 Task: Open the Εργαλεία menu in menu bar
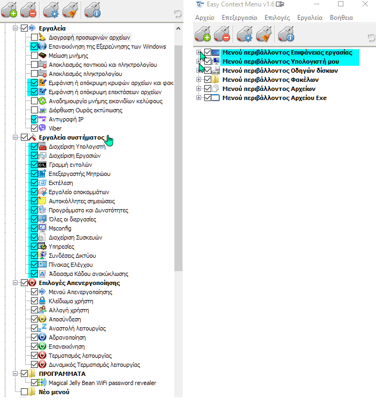click(x=310, y=18)
